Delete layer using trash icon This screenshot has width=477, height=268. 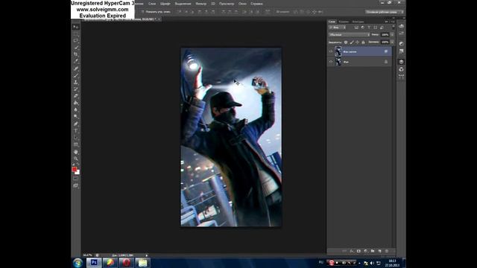[387, 251]
